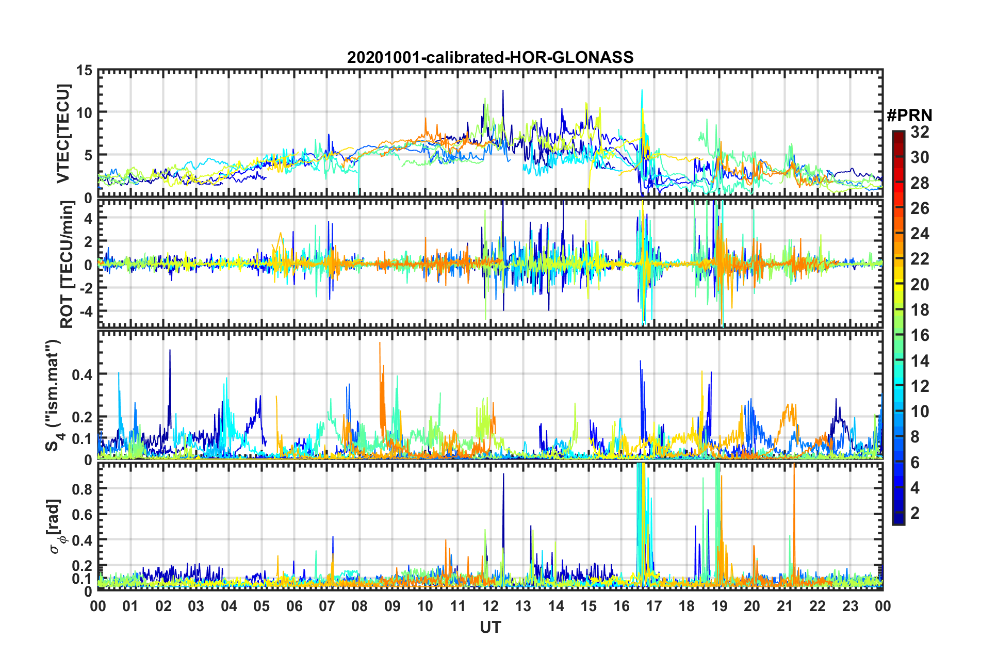
Task: Click UT axis hour label "13"
Action: point(523,606)
